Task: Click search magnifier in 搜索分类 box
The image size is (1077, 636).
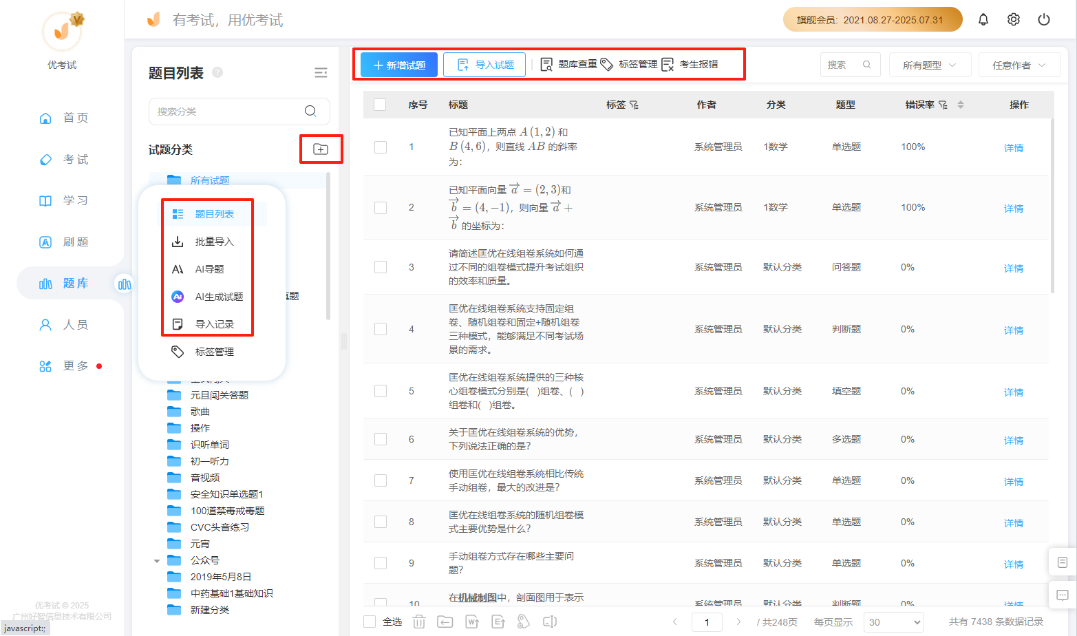Action: click(310, 111)
